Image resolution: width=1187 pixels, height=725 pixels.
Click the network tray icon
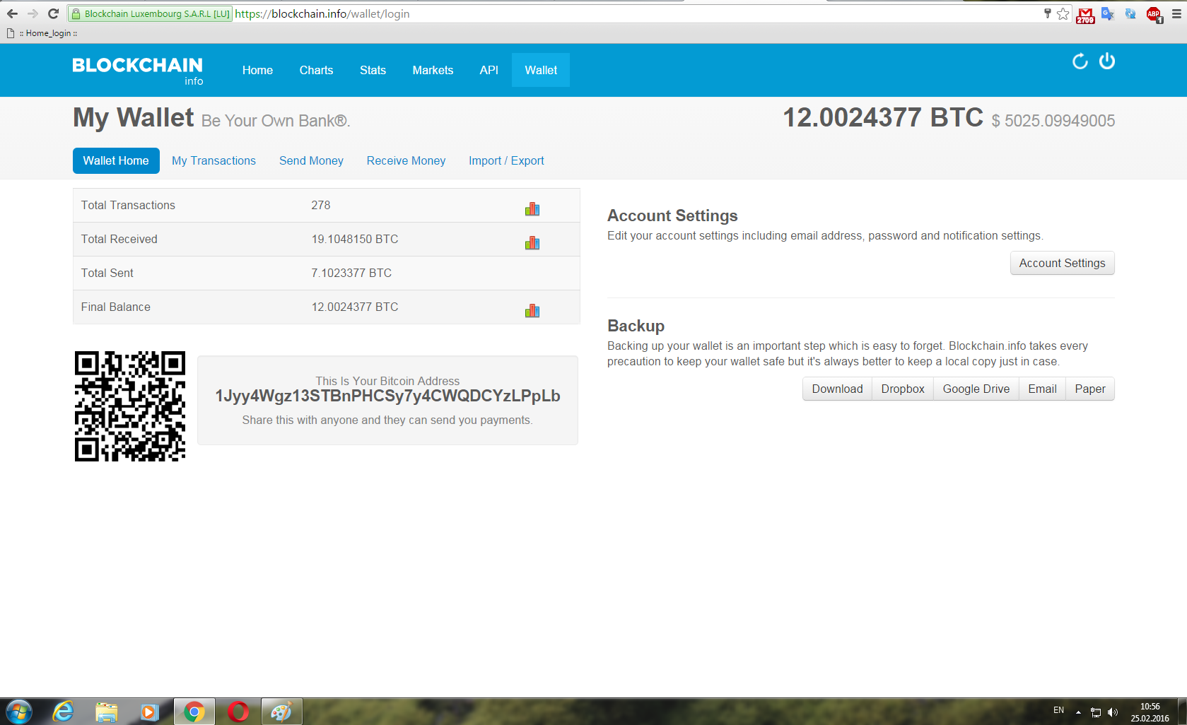coord(1096,712)
